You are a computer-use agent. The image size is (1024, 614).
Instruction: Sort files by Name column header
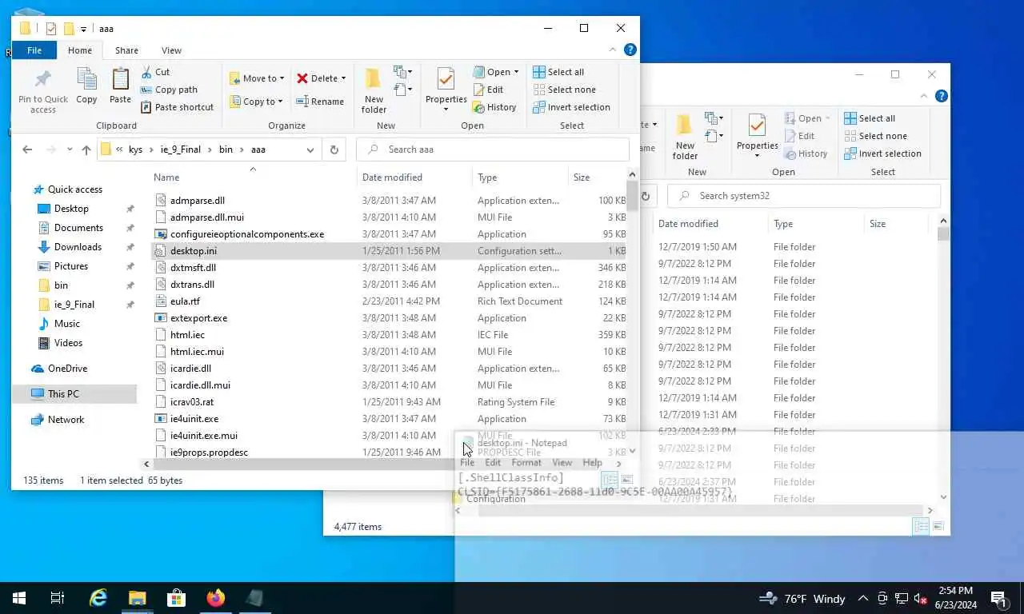point(253,177)
